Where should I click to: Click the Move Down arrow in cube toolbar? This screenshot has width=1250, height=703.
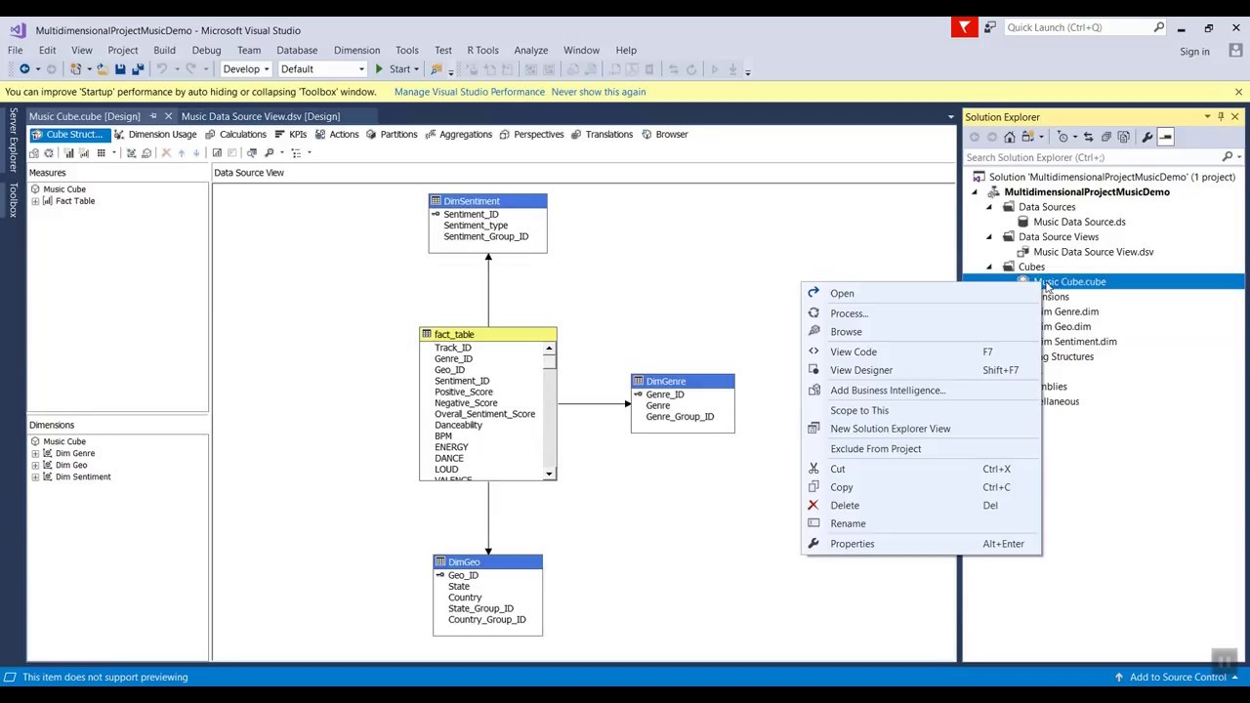pos(196,152)
